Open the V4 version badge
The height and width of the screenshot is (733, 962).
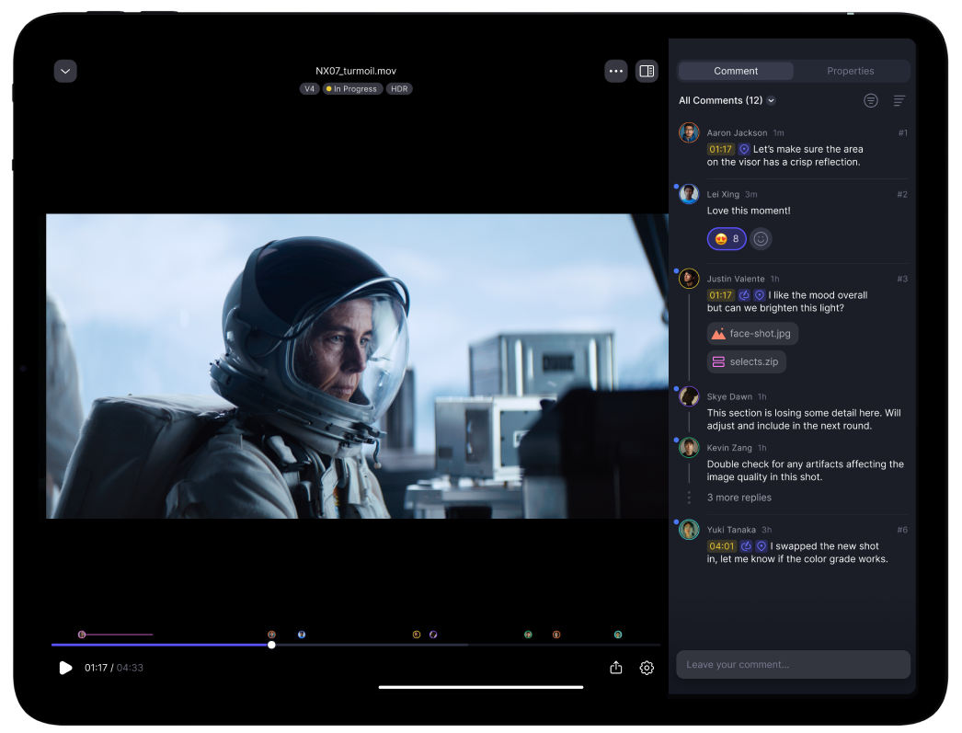tap(310, 89)
